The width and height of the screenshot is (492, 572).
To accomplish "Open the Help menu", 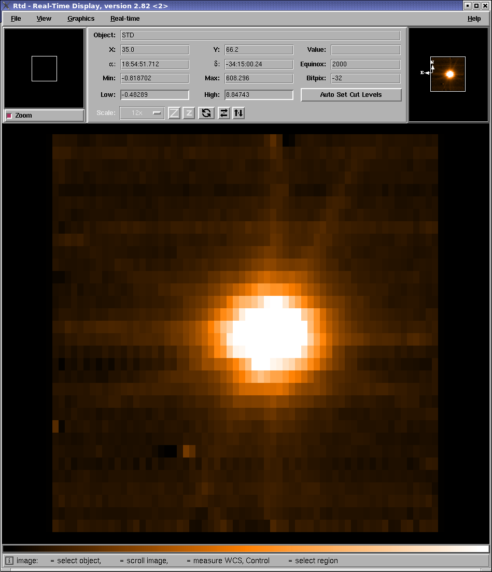I will pyautogui.click(x=474, y=19).
